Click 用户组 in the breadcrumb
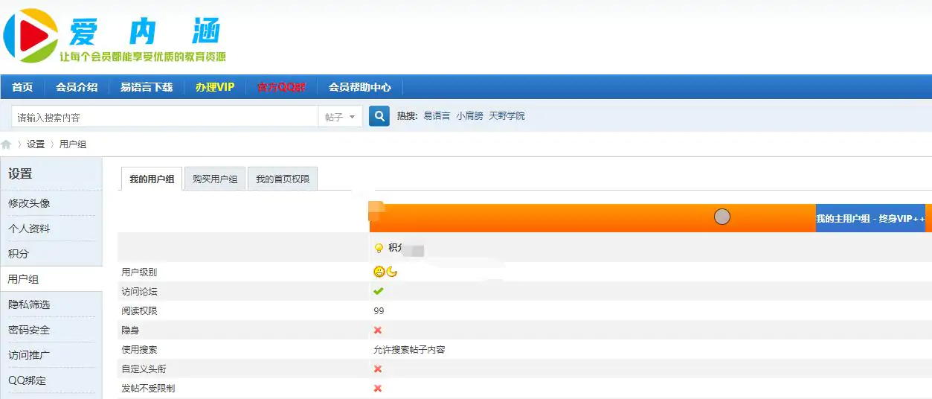The height and width of the screenshot is (399, 932). pyautogui.click(x=73, y=144)
